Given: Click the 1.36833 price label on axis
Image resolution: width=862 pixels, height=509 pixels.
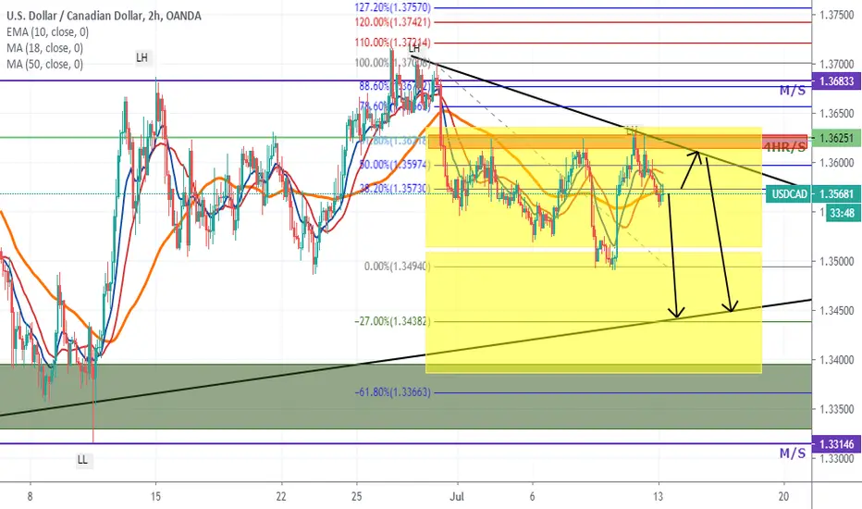Looking at the screenshot, I should click(x=836, y=81).
